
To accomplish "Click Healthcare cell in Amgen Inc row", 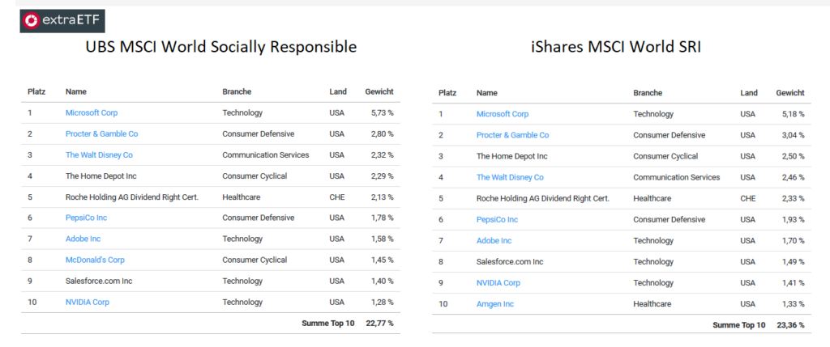I will pyautogui.click(x=652, y=303).
